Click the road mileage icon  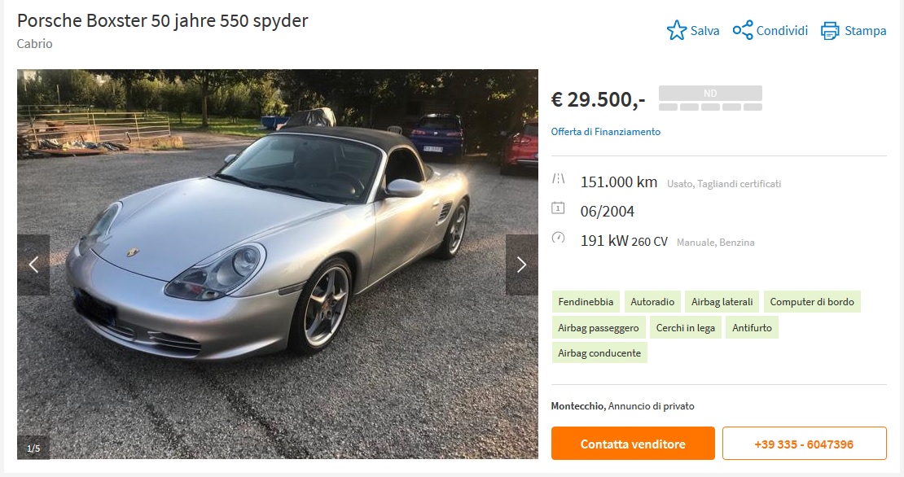[558, 179]
